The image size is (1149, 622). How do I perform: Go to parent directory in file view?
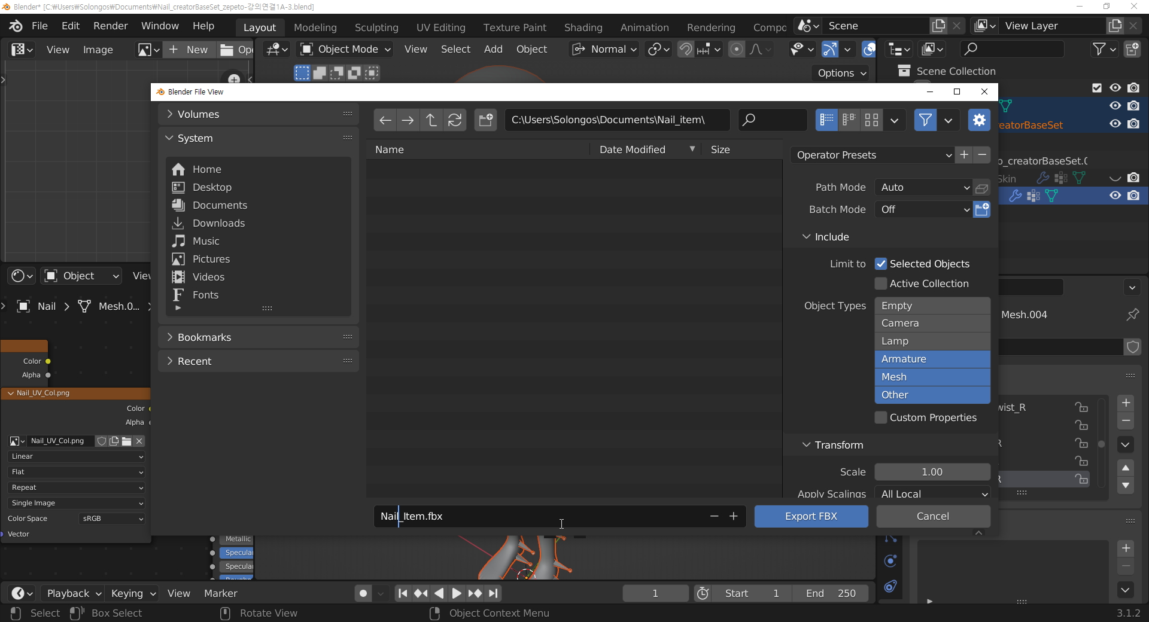pyautogui.click(x=431, y=120)
